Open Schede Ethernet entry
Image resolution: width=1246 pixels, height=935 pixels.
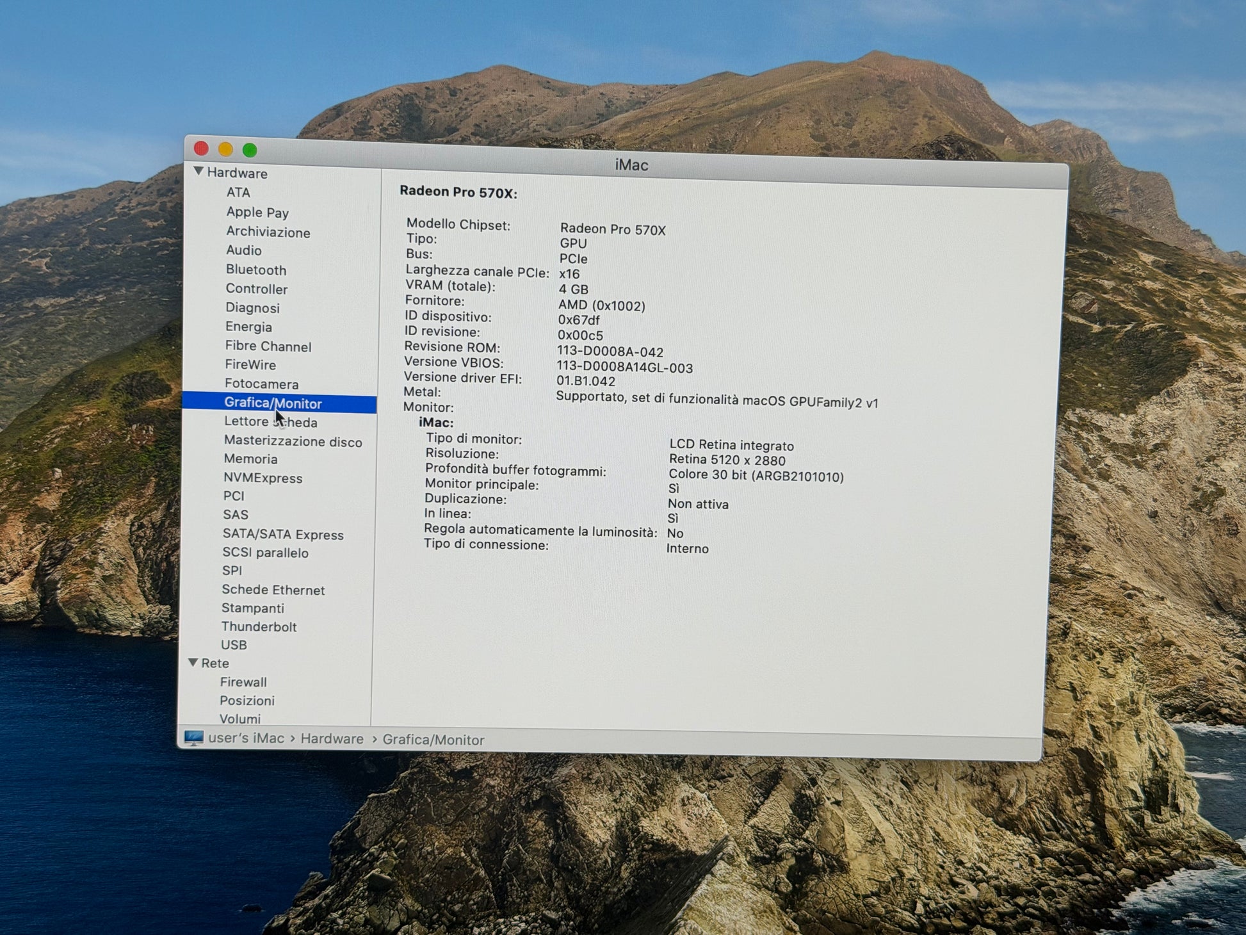tap(273, 590)
